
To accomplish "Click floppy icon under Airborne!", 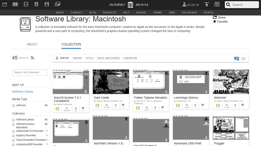I will [218, 106].
